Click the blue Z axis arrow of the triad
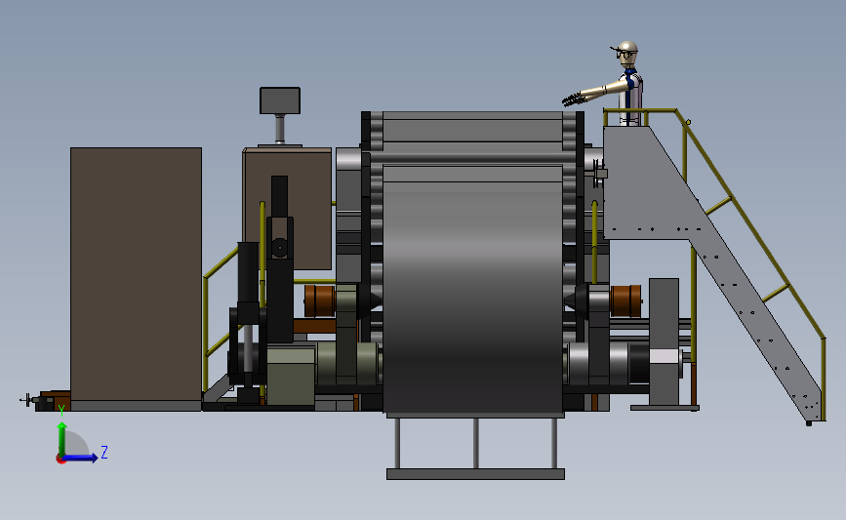This screenshot has height=520, width=846. pyautogui.click(x=81, y=458)
